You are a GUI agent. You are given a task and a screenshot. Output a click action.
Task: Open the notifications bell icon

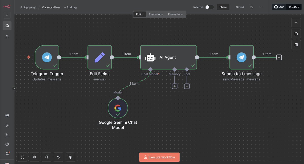[x=7, y=154]
